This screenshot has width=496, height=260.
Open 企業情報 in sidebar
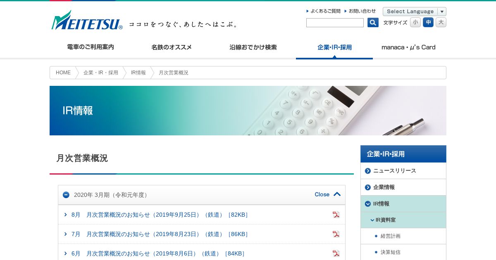coord(403,187)
